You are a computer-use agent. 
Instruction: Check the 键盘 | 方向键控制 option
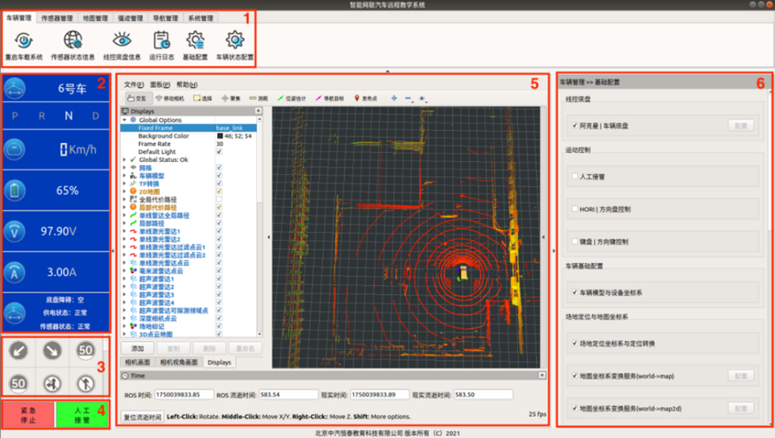click(x=575, y=242)
